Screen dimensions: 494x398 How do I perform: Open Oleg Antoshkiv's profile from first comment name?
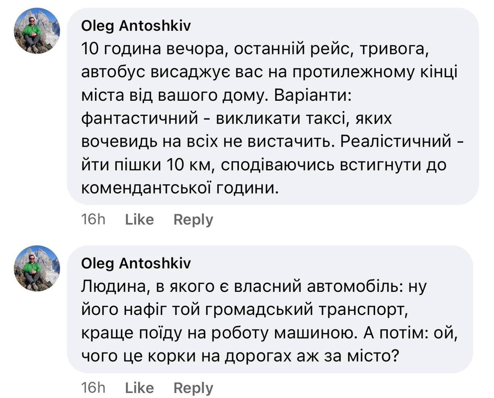136,26
